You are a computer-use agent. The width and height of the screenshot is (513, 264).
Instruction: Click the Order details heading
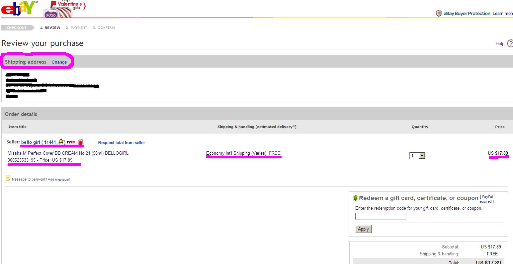click(x=21, y=114)
